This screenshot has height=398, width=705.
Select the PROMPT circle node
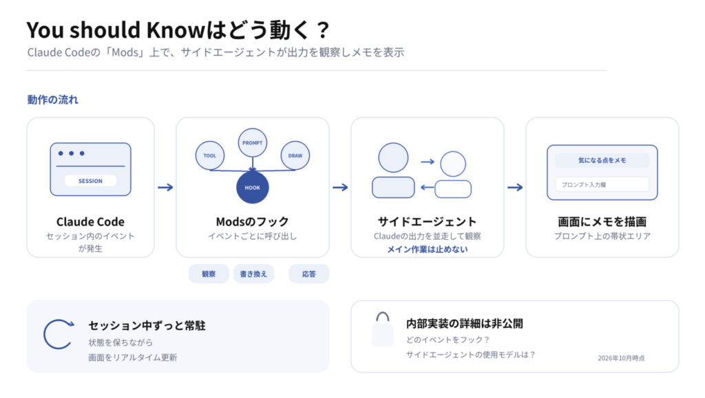point(252,143)
